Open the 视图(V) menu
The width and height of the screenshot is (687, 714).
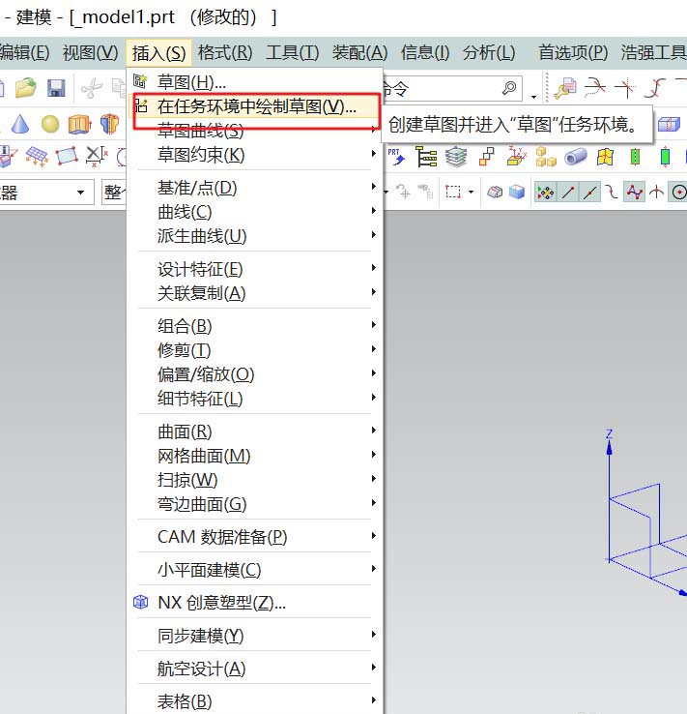tap(90, 53)
